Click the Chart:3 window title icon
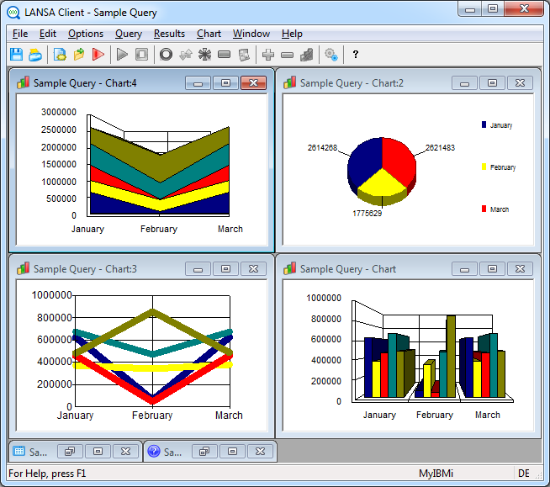 tap(24, 269)
